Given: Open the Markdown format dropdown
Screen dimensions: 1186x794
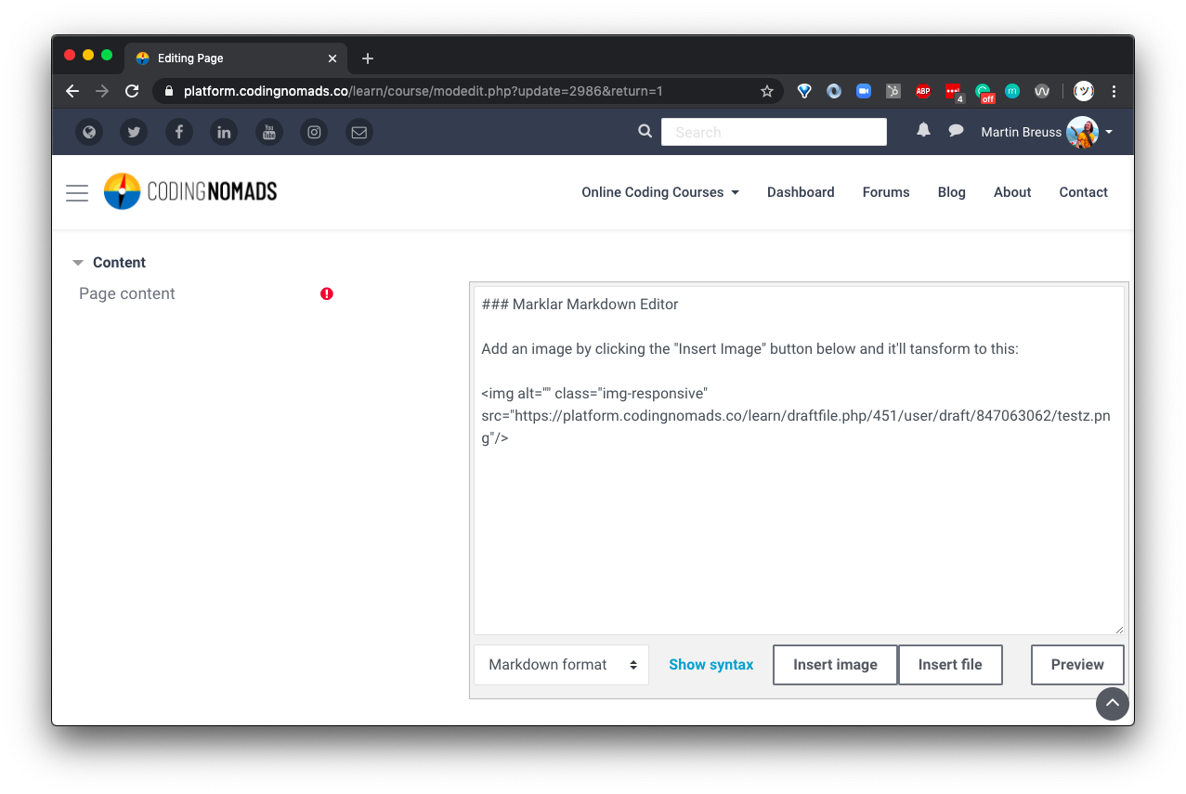Looking at the screenshot, I should [x=561, y=664].
